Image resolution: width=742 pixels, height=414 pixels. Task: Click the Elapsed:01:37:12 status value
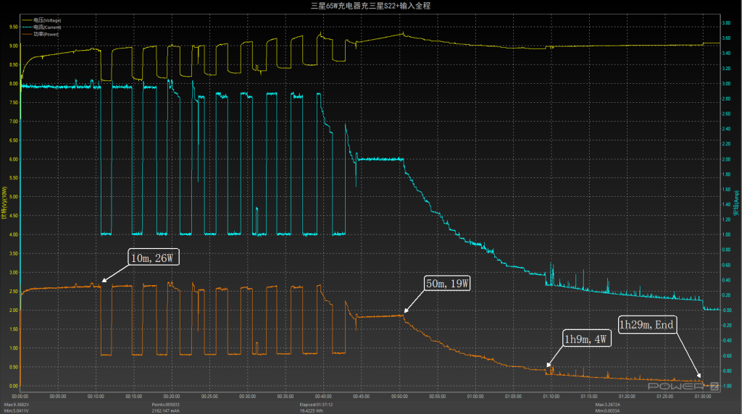[316, 405]
